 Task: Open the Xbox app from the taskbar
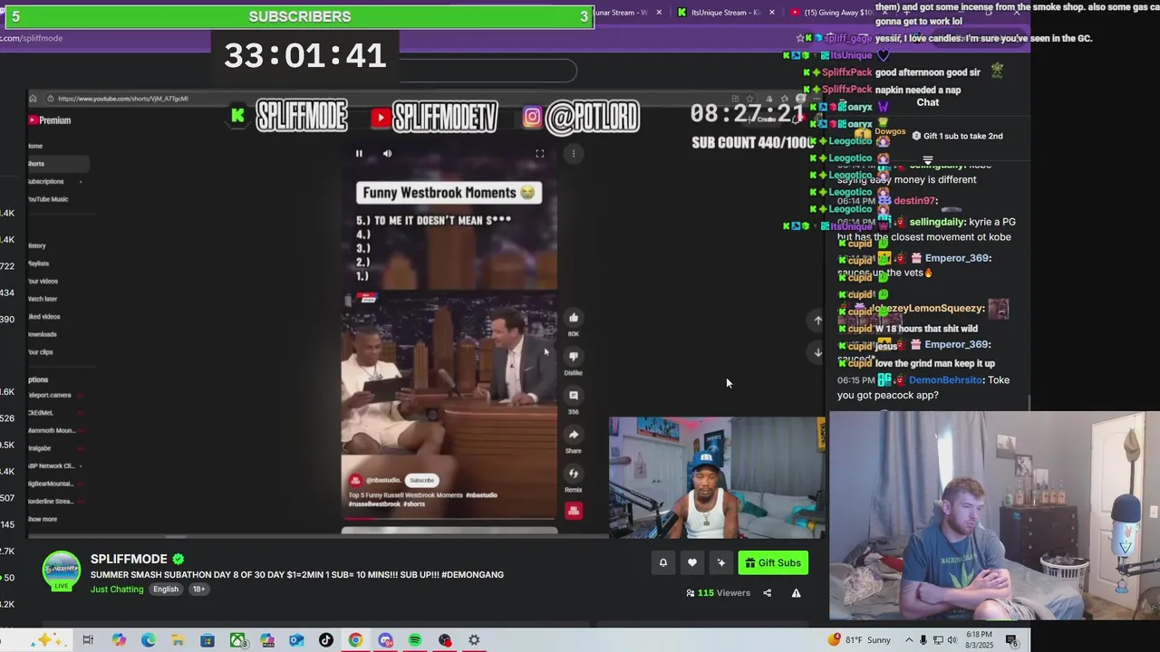click(237, 640)
